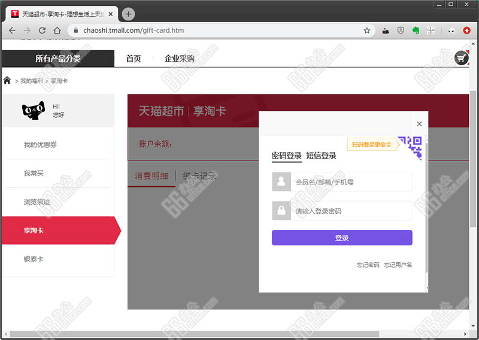
Task: Bookmark this page with the star icon
Action: pos(367,31)
